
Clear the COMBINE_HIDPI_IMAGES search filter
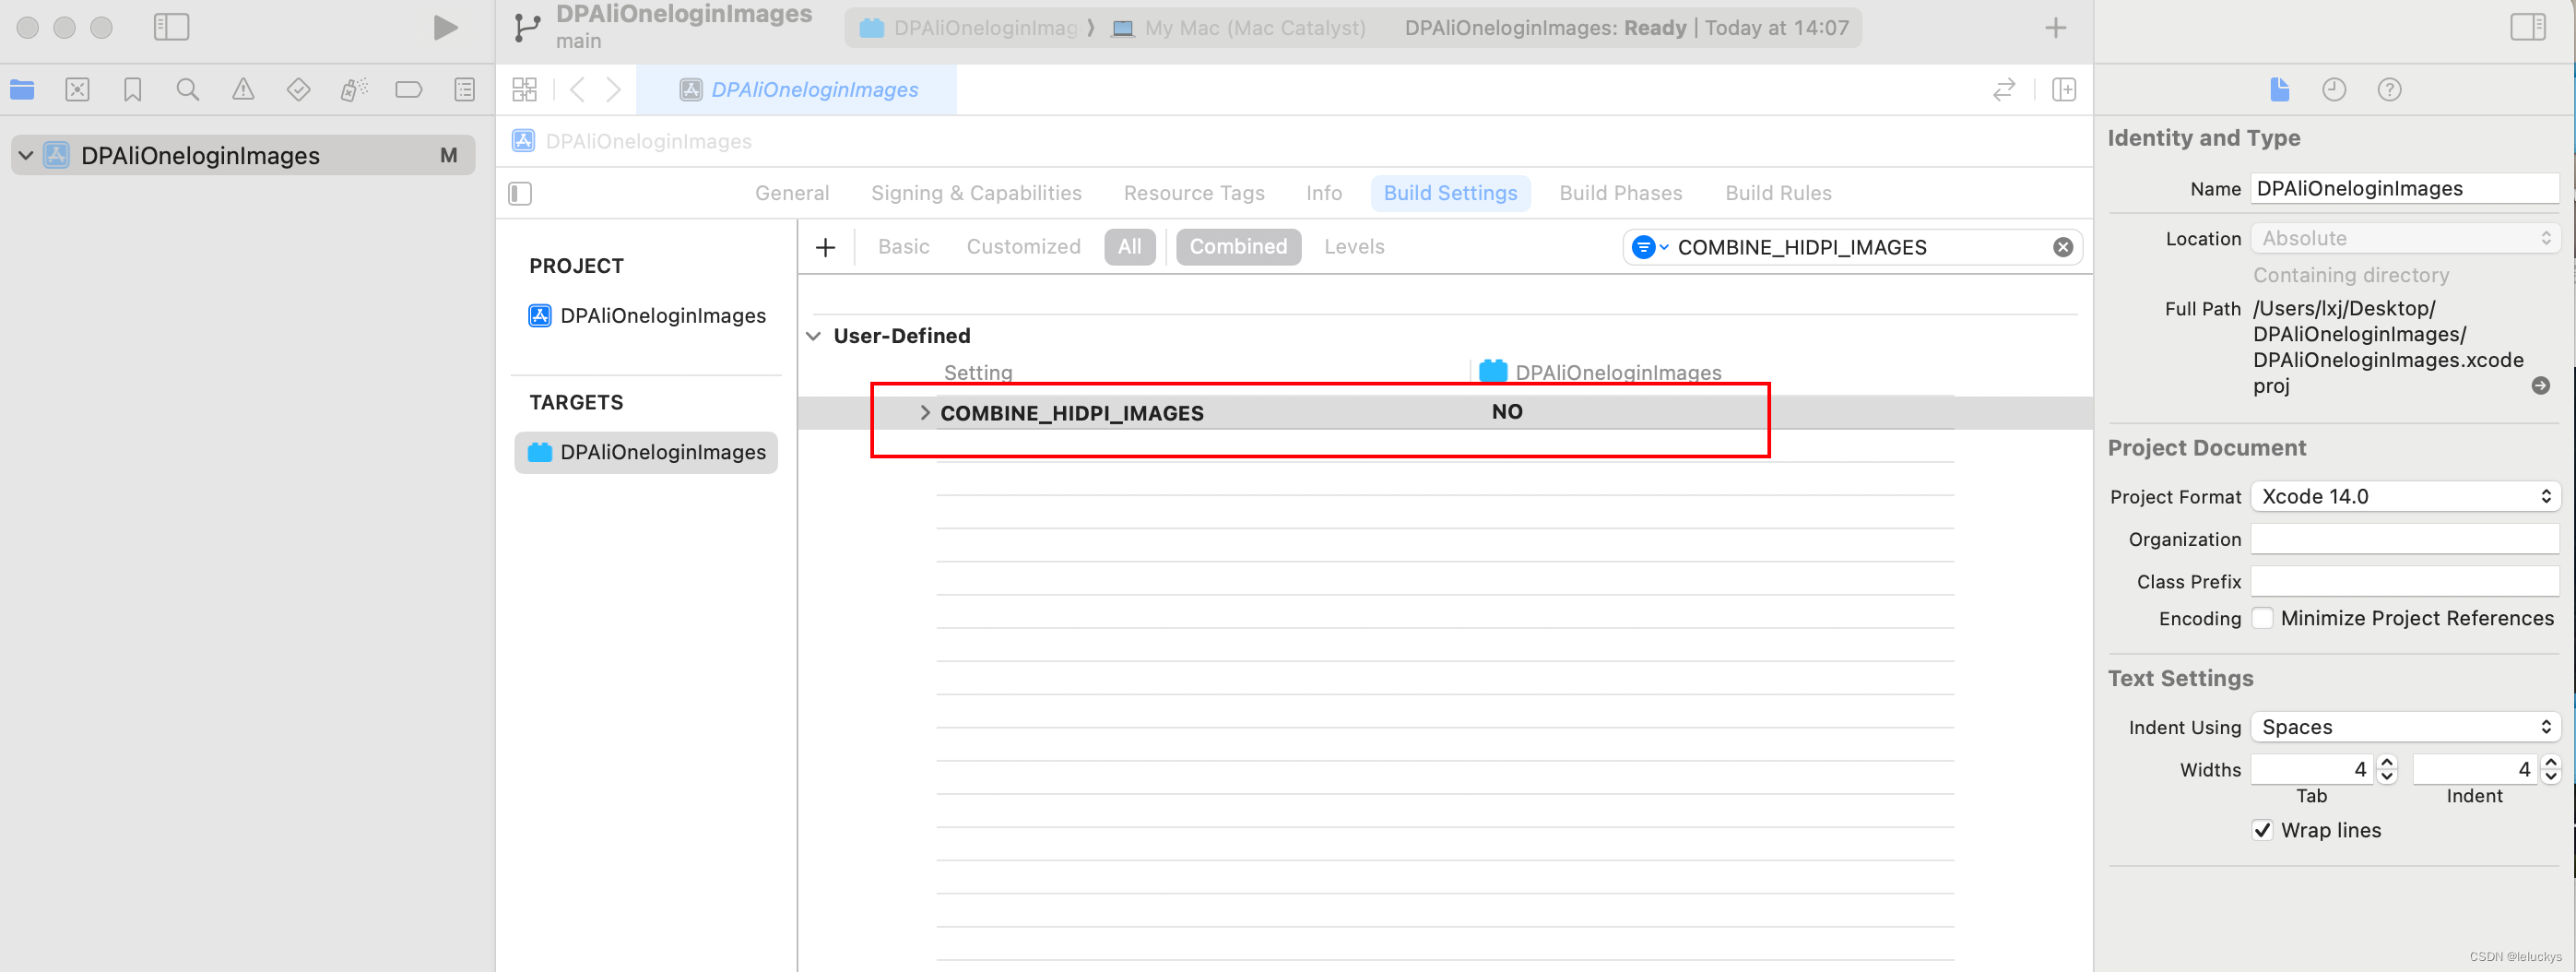[2062, 247]
